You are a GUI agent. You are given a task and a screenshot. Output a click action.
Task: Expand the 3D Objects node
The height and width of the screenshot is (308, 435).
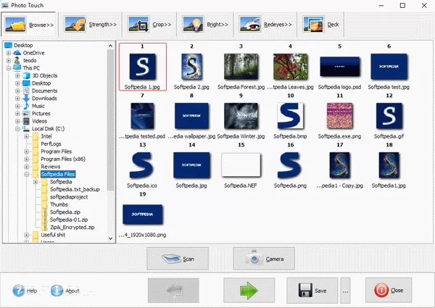point(17,75)
